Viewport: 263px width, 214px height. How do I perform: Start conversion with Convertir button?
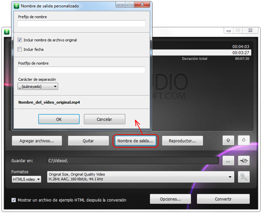223,199
